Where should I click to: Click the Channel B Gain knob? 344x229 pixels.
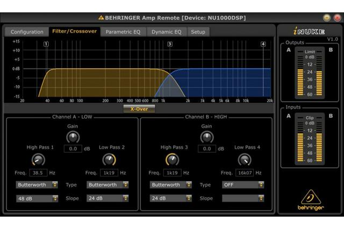point(206,137)
